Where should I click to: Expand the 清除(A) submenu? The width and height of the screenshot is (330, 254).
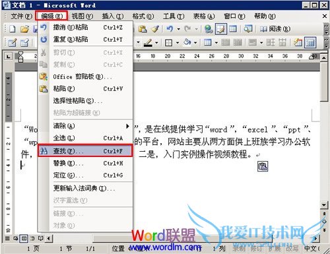pos(85,126)
